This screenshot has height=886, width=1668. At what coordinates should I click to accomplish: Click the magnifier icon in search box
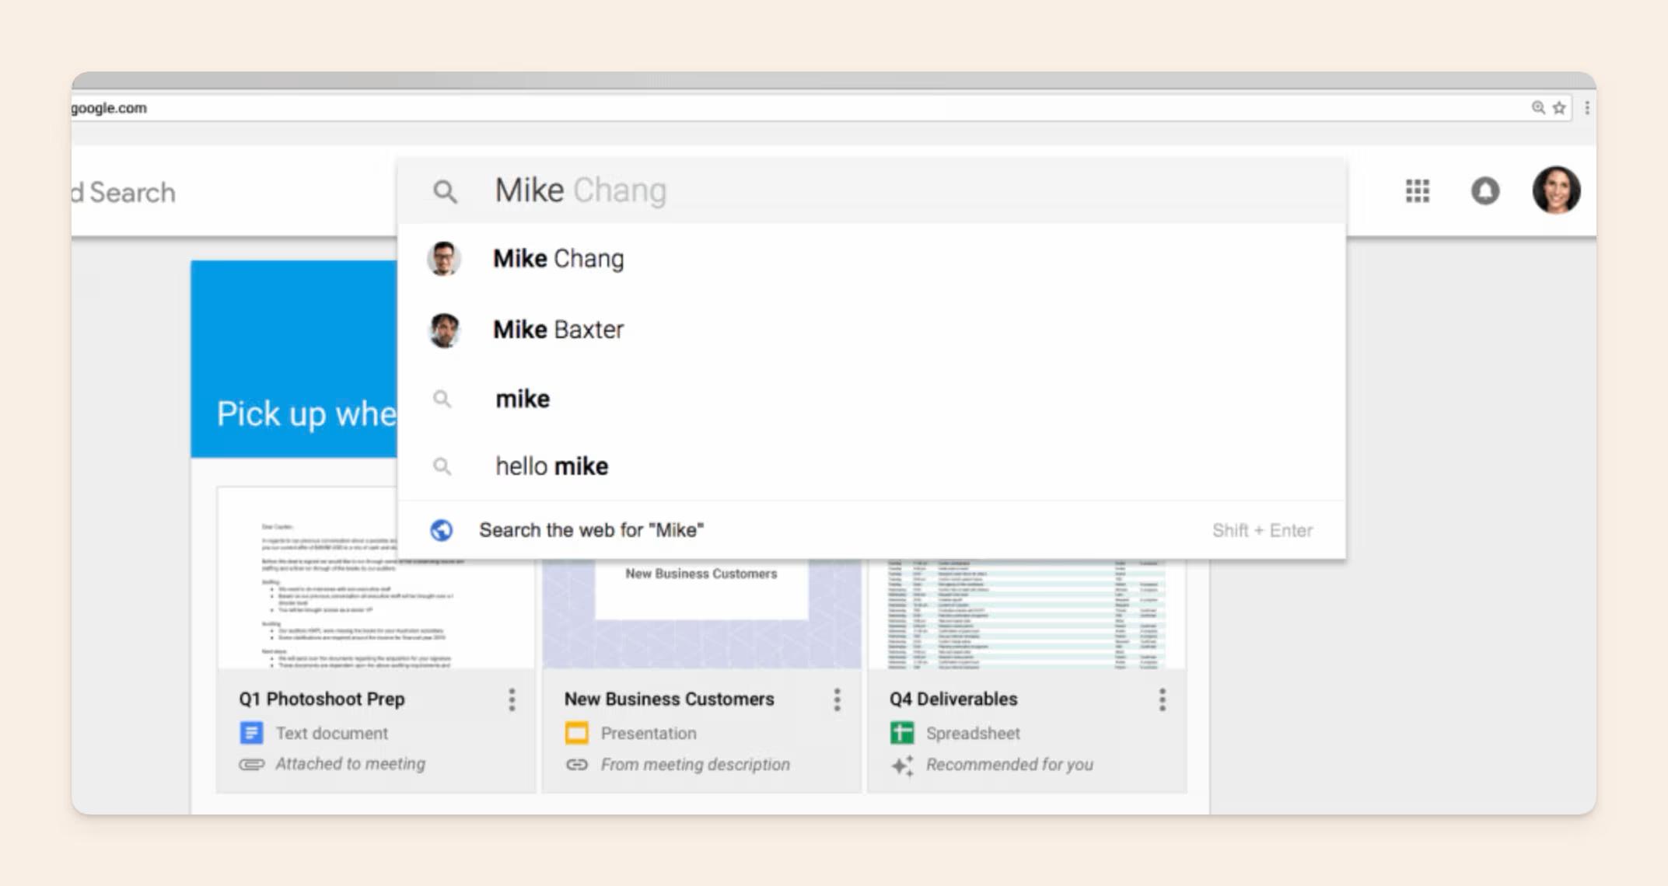point(445,191)
